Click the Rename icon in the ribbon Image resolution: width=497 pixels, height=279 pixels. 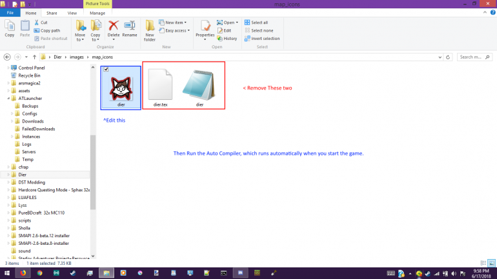coord(130,28)
